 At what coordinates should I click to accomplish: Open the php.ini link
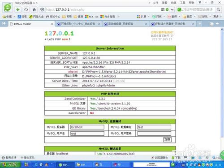(73, 72)
